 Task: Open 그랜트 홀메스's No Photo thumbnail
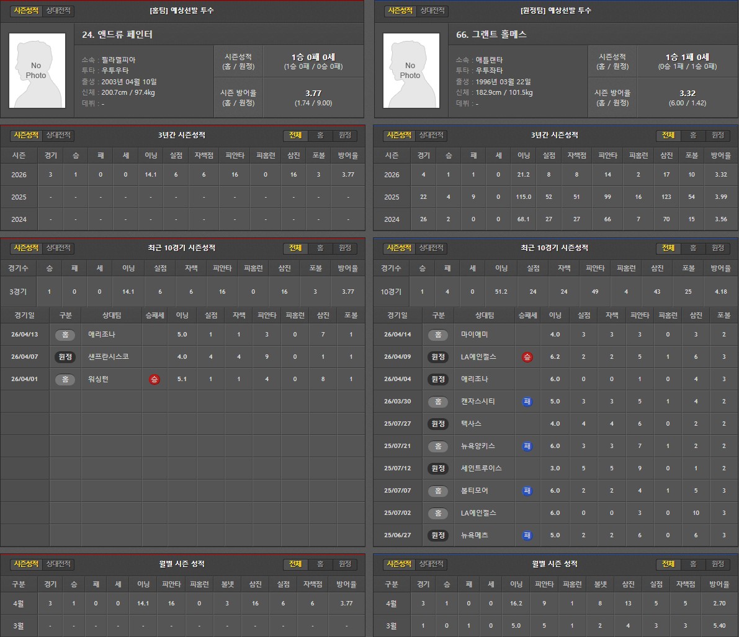[411, 70]
